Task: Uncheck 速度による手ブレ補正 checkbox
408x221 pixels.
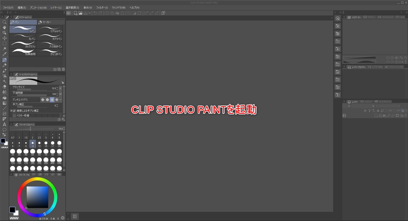Action: [14, 111]
